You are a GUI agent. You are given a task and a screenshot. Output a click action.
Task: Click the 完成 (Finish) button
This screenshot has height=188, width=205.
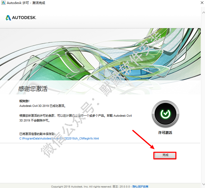point(165,155)
